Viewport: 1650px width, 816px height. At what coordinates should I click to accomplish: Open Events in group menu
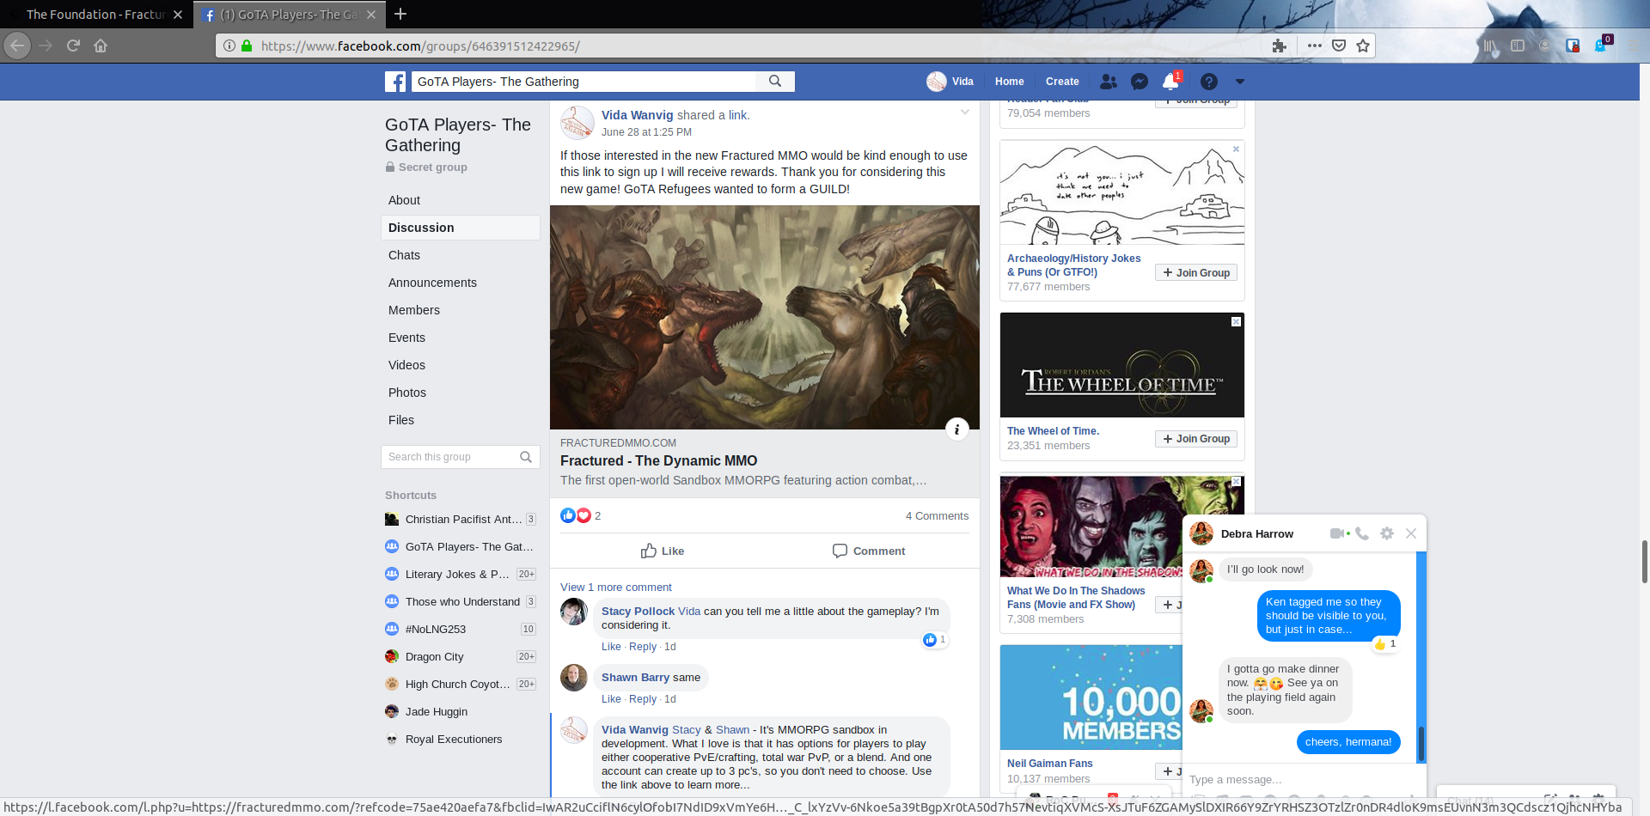[x=406, y=338]
